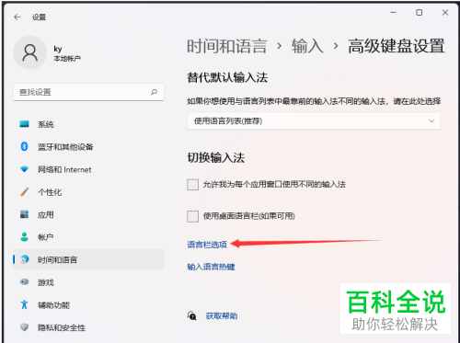460x343 pixels.
Task: Open 隐私和安全性 settings category
Action: point(89,327)
